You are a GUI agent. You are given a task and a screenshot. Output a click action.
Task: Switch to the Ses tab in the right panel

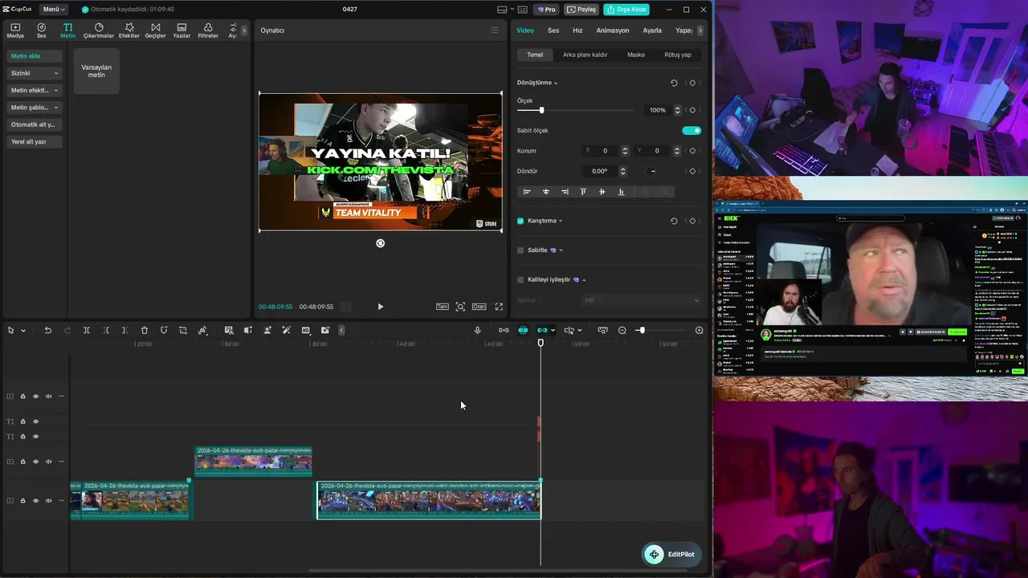point(553,31)
